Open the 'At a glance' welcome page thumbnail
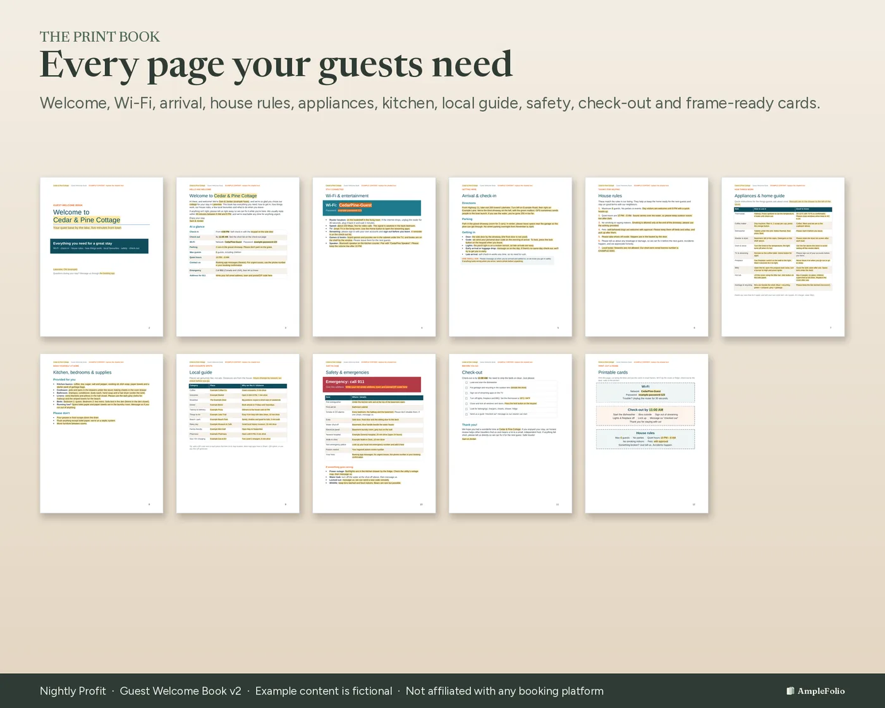885x708 pixels. (x=238, y=257)
